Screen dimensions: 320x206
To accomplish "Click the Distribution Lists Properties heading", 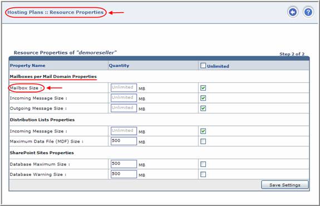I will click(x=42, y=120).
